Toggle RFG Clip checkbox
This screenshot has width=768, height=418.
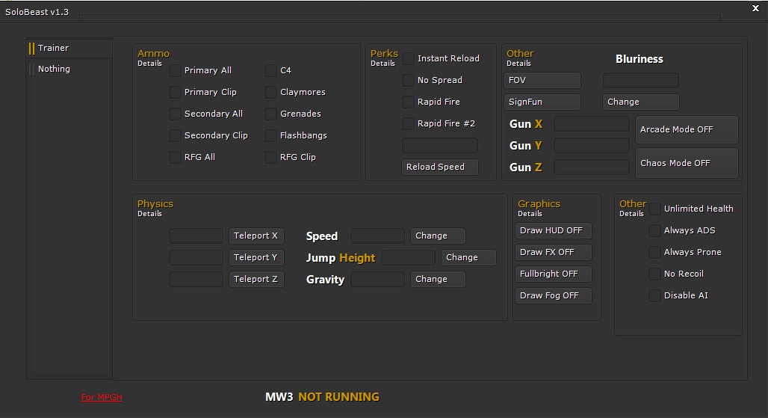click(x=270, y=157)
